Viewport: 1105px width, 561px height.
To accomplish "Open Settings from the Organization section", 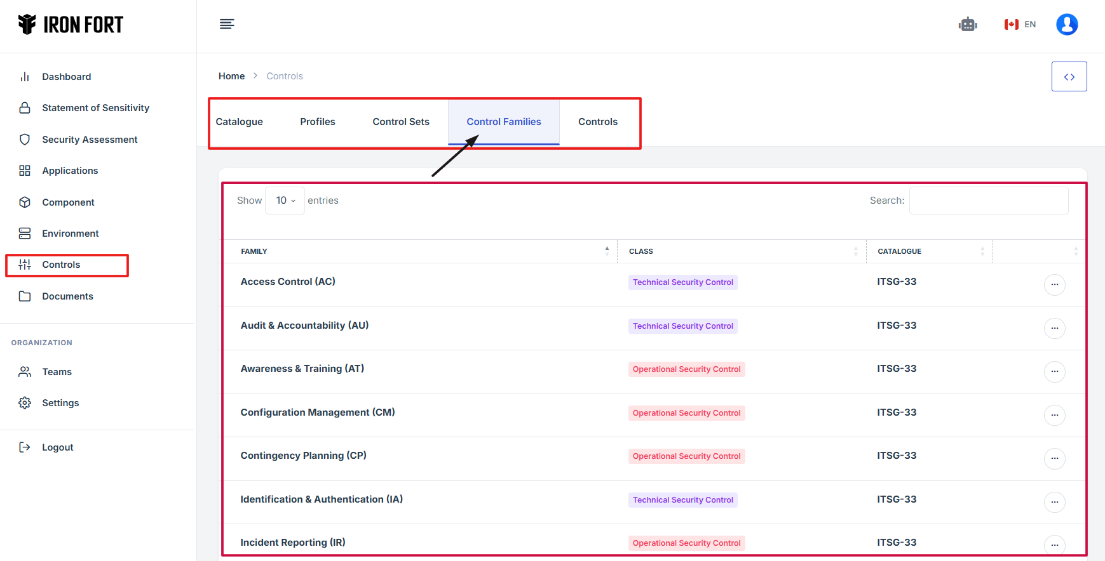I will 60,403.
